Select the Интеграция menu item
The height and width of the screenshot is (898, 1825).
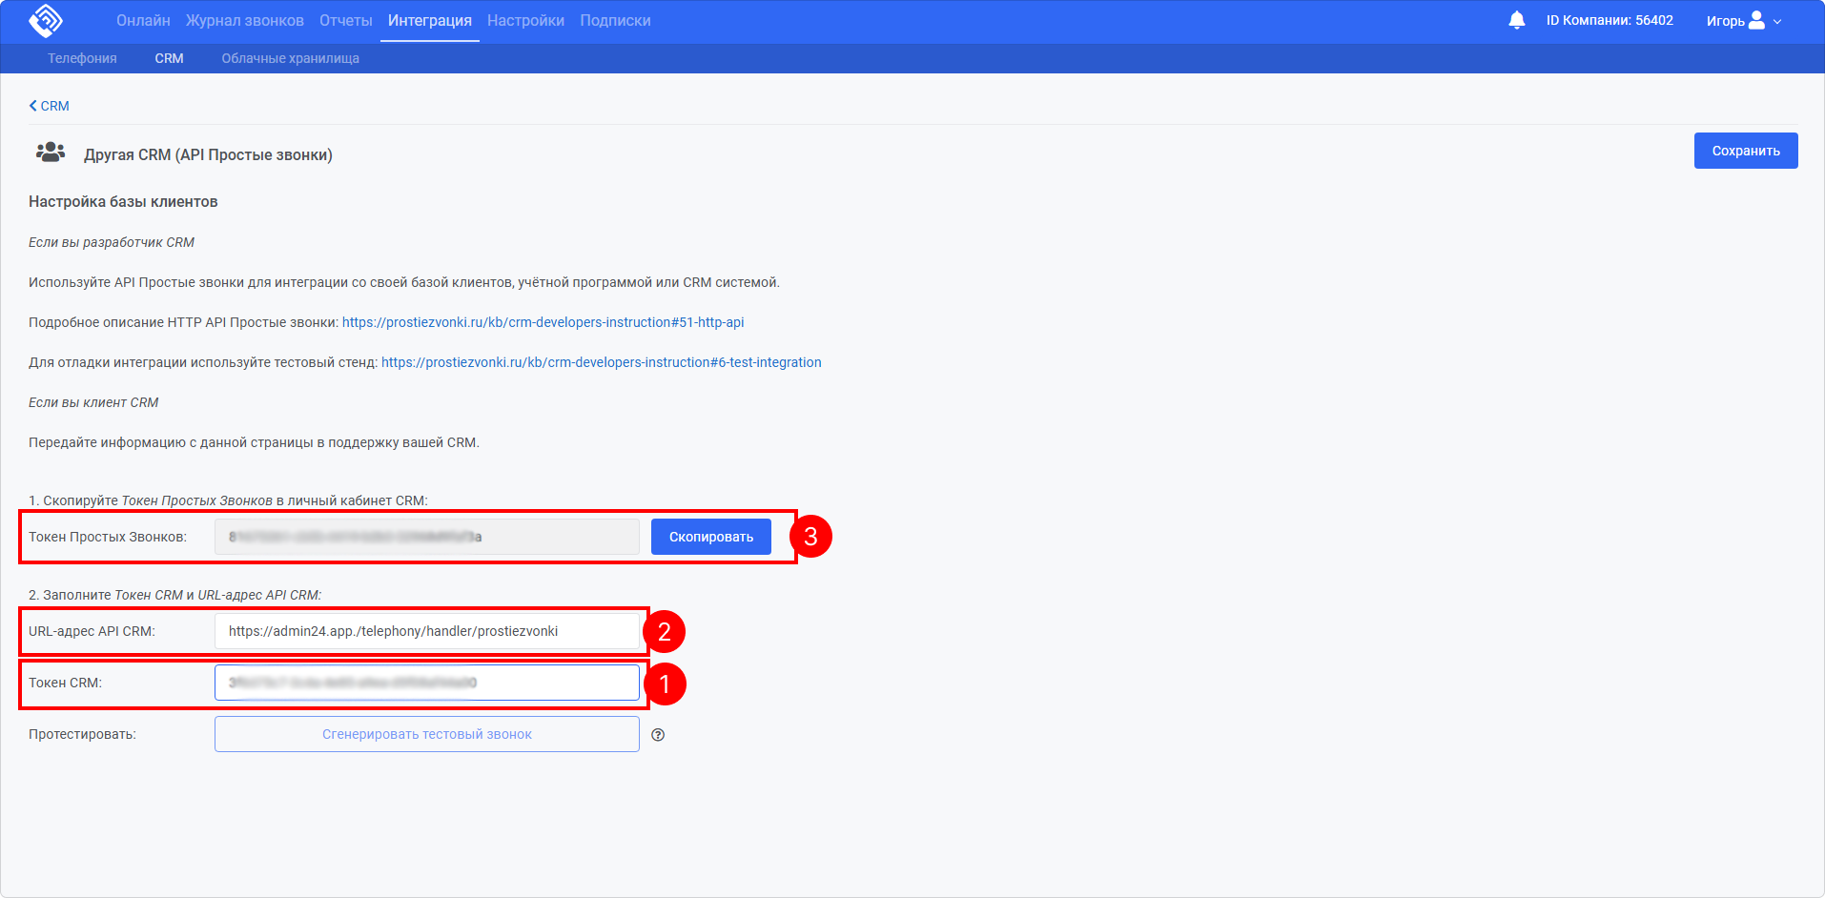430,20
